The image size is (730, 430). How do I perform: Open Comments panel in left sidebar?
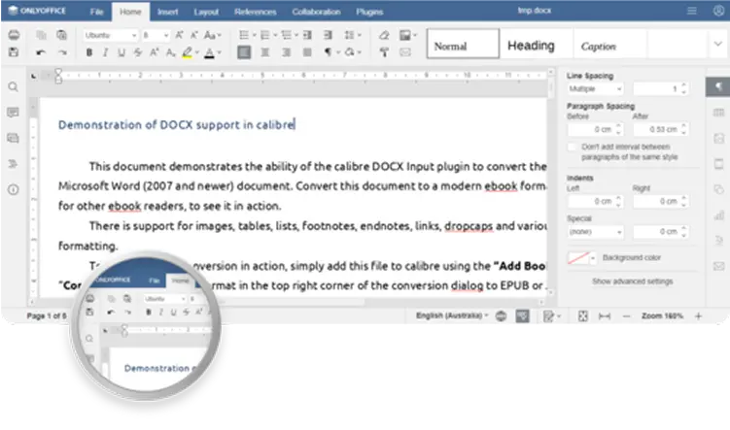[13, 112]
